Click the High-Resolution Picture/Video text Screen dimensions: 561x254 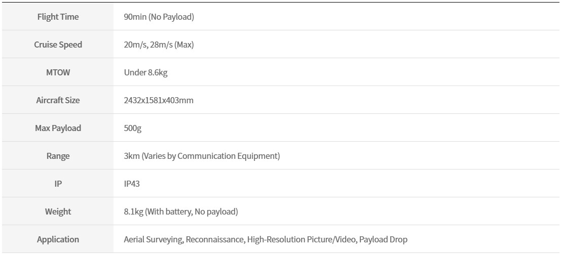pyautogui.click(x=301, y=239)
